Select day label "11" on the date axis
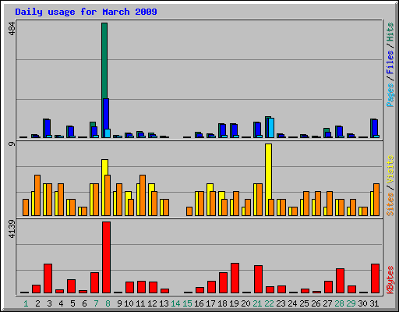399x312 pixels. [140, 303]
